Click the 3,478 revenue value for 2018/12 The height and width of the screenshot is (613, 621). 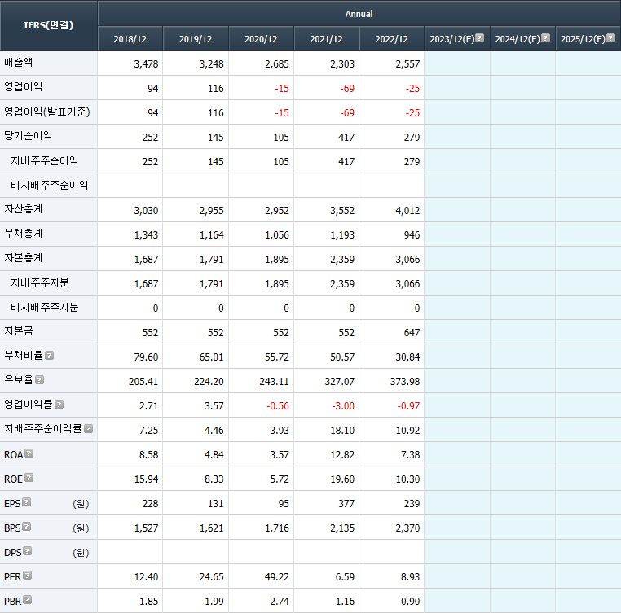146,63
